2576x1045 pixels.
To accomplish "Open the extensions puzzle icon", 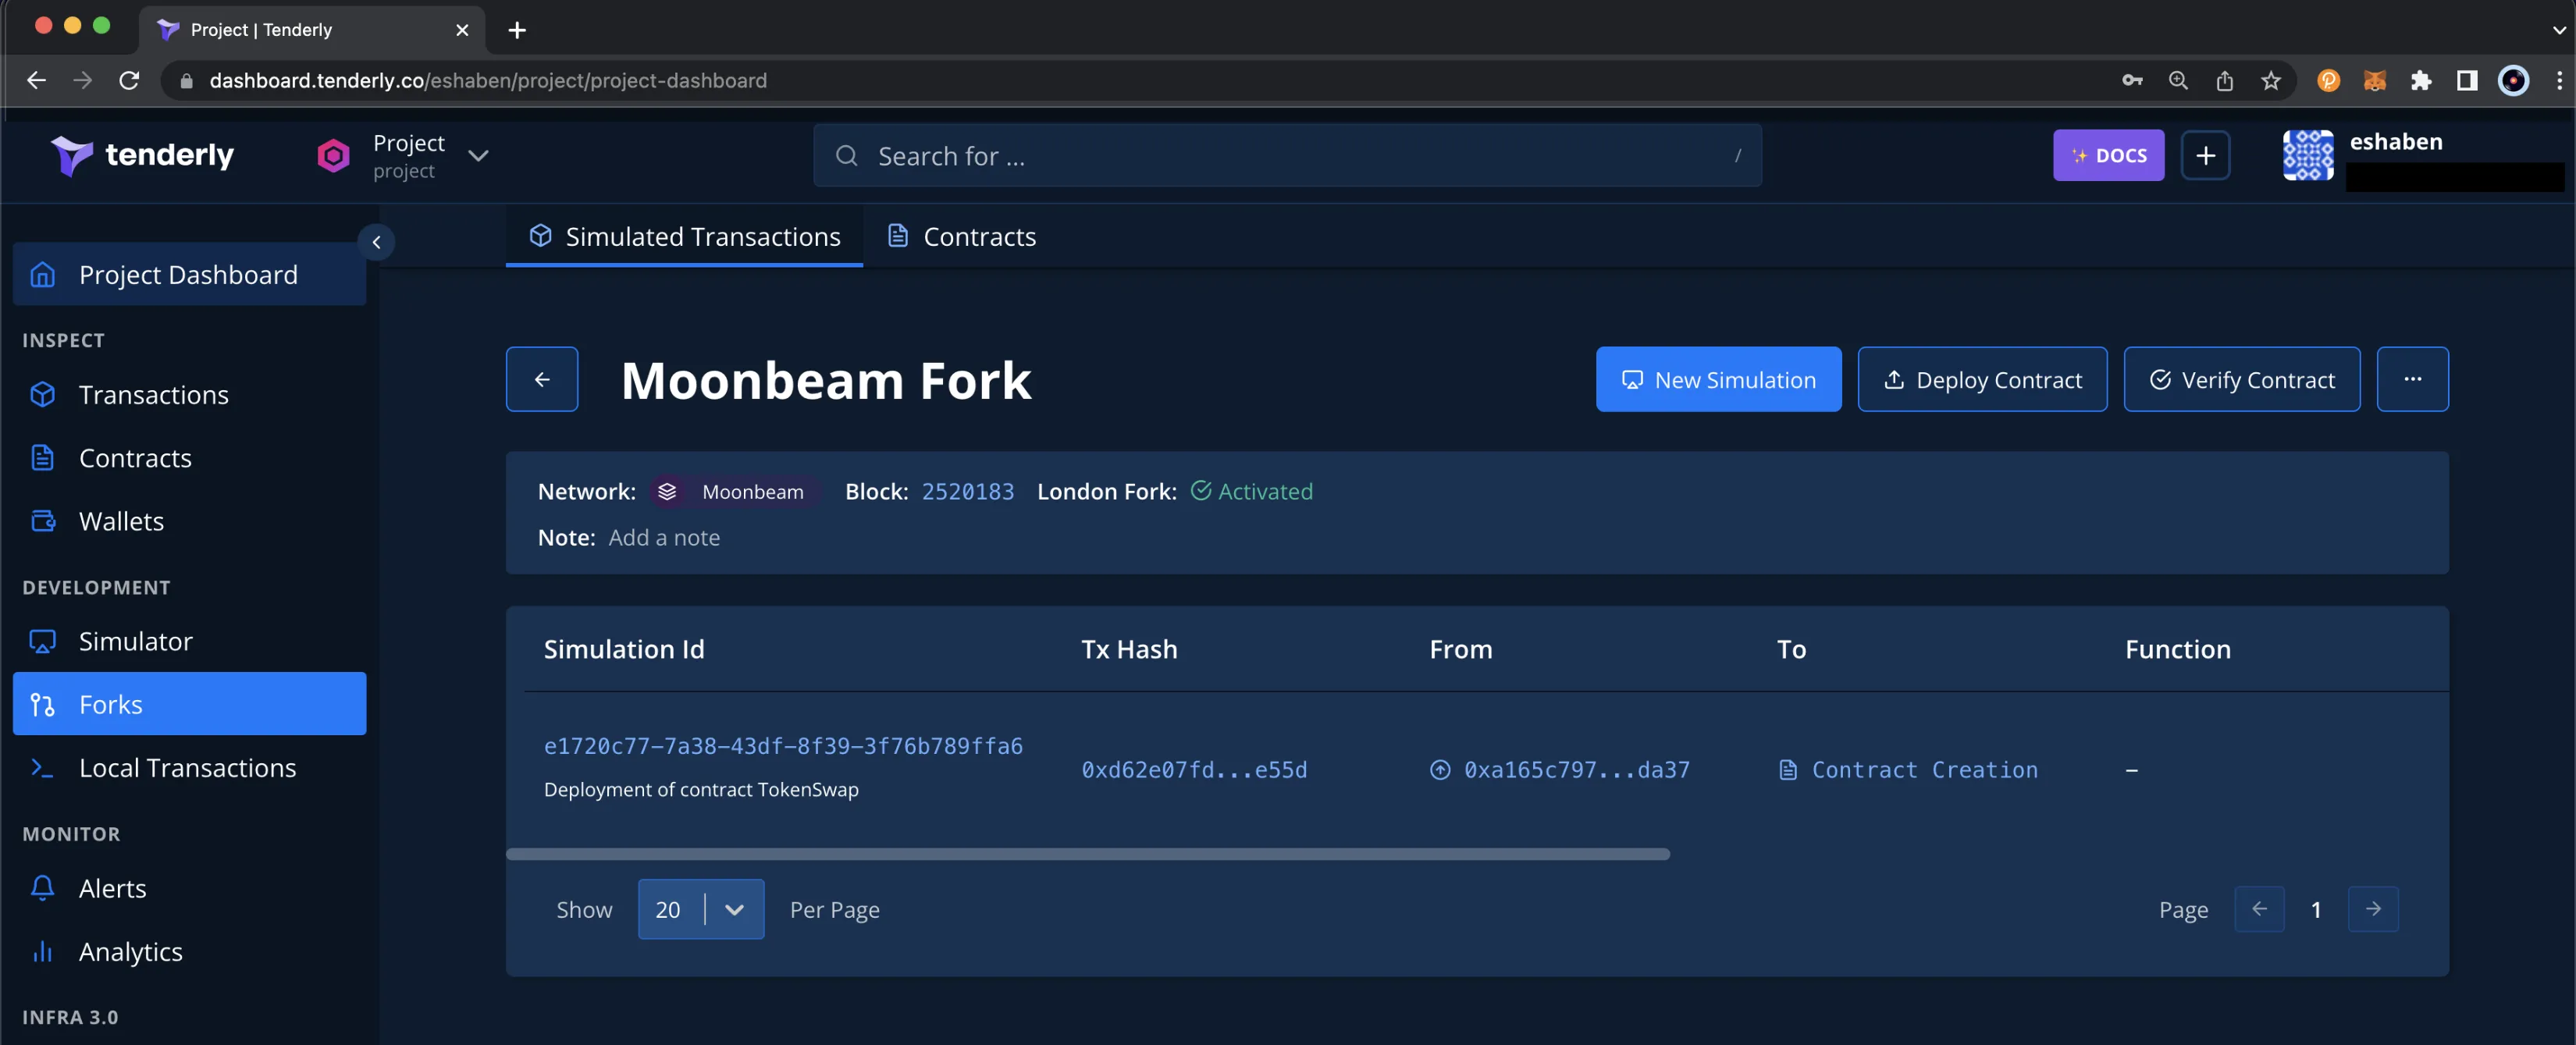I will (2420, 80).
